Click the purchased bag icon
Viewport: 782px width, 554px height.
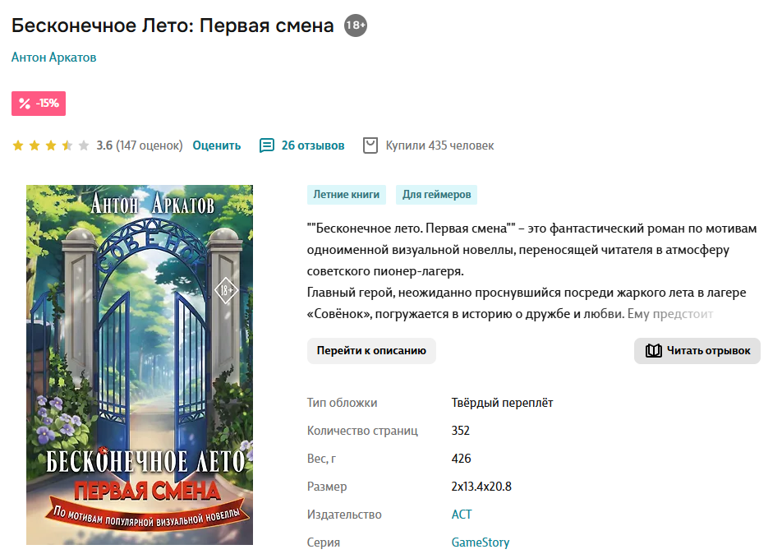tap(370, 145)
